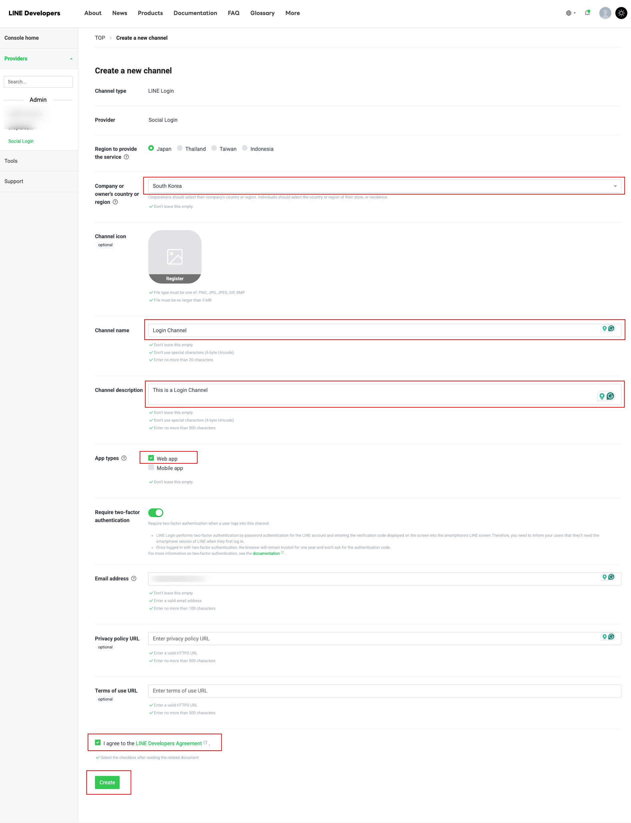The image size is (631, 823).
Task: Click the image placeholder in Channel icon
Action: pos(175,257)
